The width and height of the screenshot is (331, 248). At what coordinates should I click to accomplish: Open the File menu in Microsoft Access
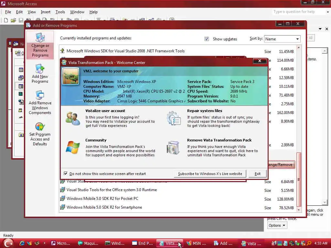[8, 12]
